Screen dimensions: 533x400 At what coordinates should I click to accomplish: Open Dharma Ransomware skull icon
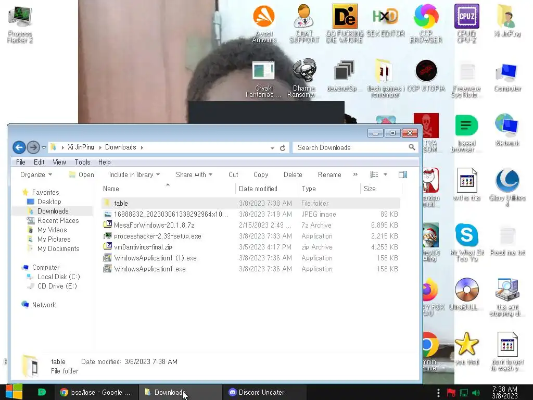tap(304, 79)
